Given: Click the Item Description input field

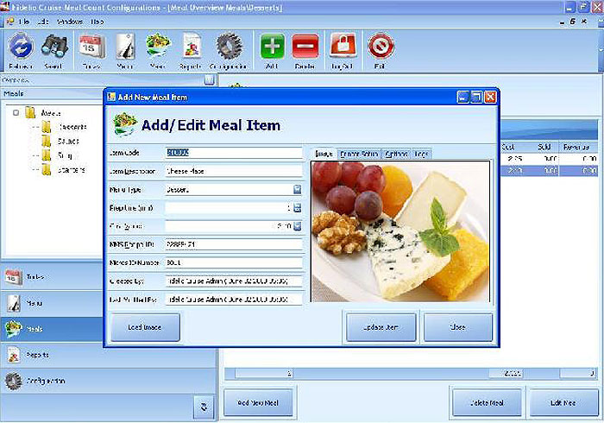Looking at the screenshot, I should 233,171.
